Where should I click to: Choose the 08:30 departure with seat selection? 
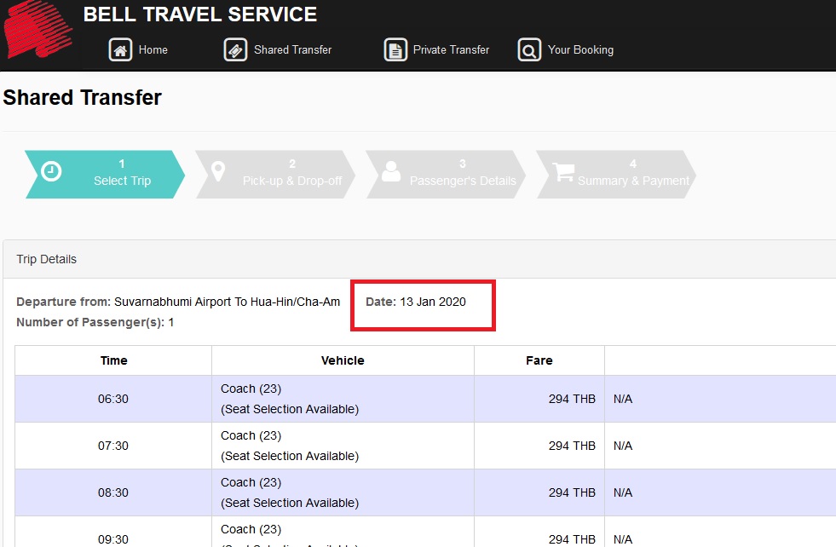coord(113,492)
